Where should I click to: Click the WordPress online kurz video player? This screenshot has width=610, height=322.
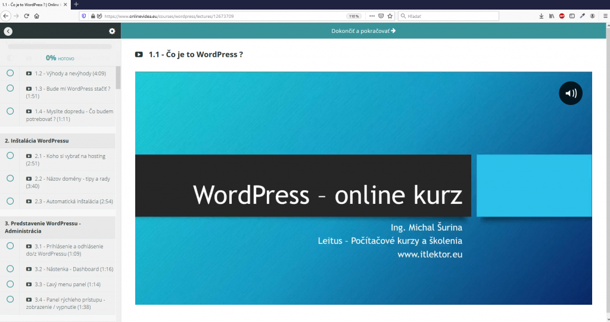click(x=363, y=188)
